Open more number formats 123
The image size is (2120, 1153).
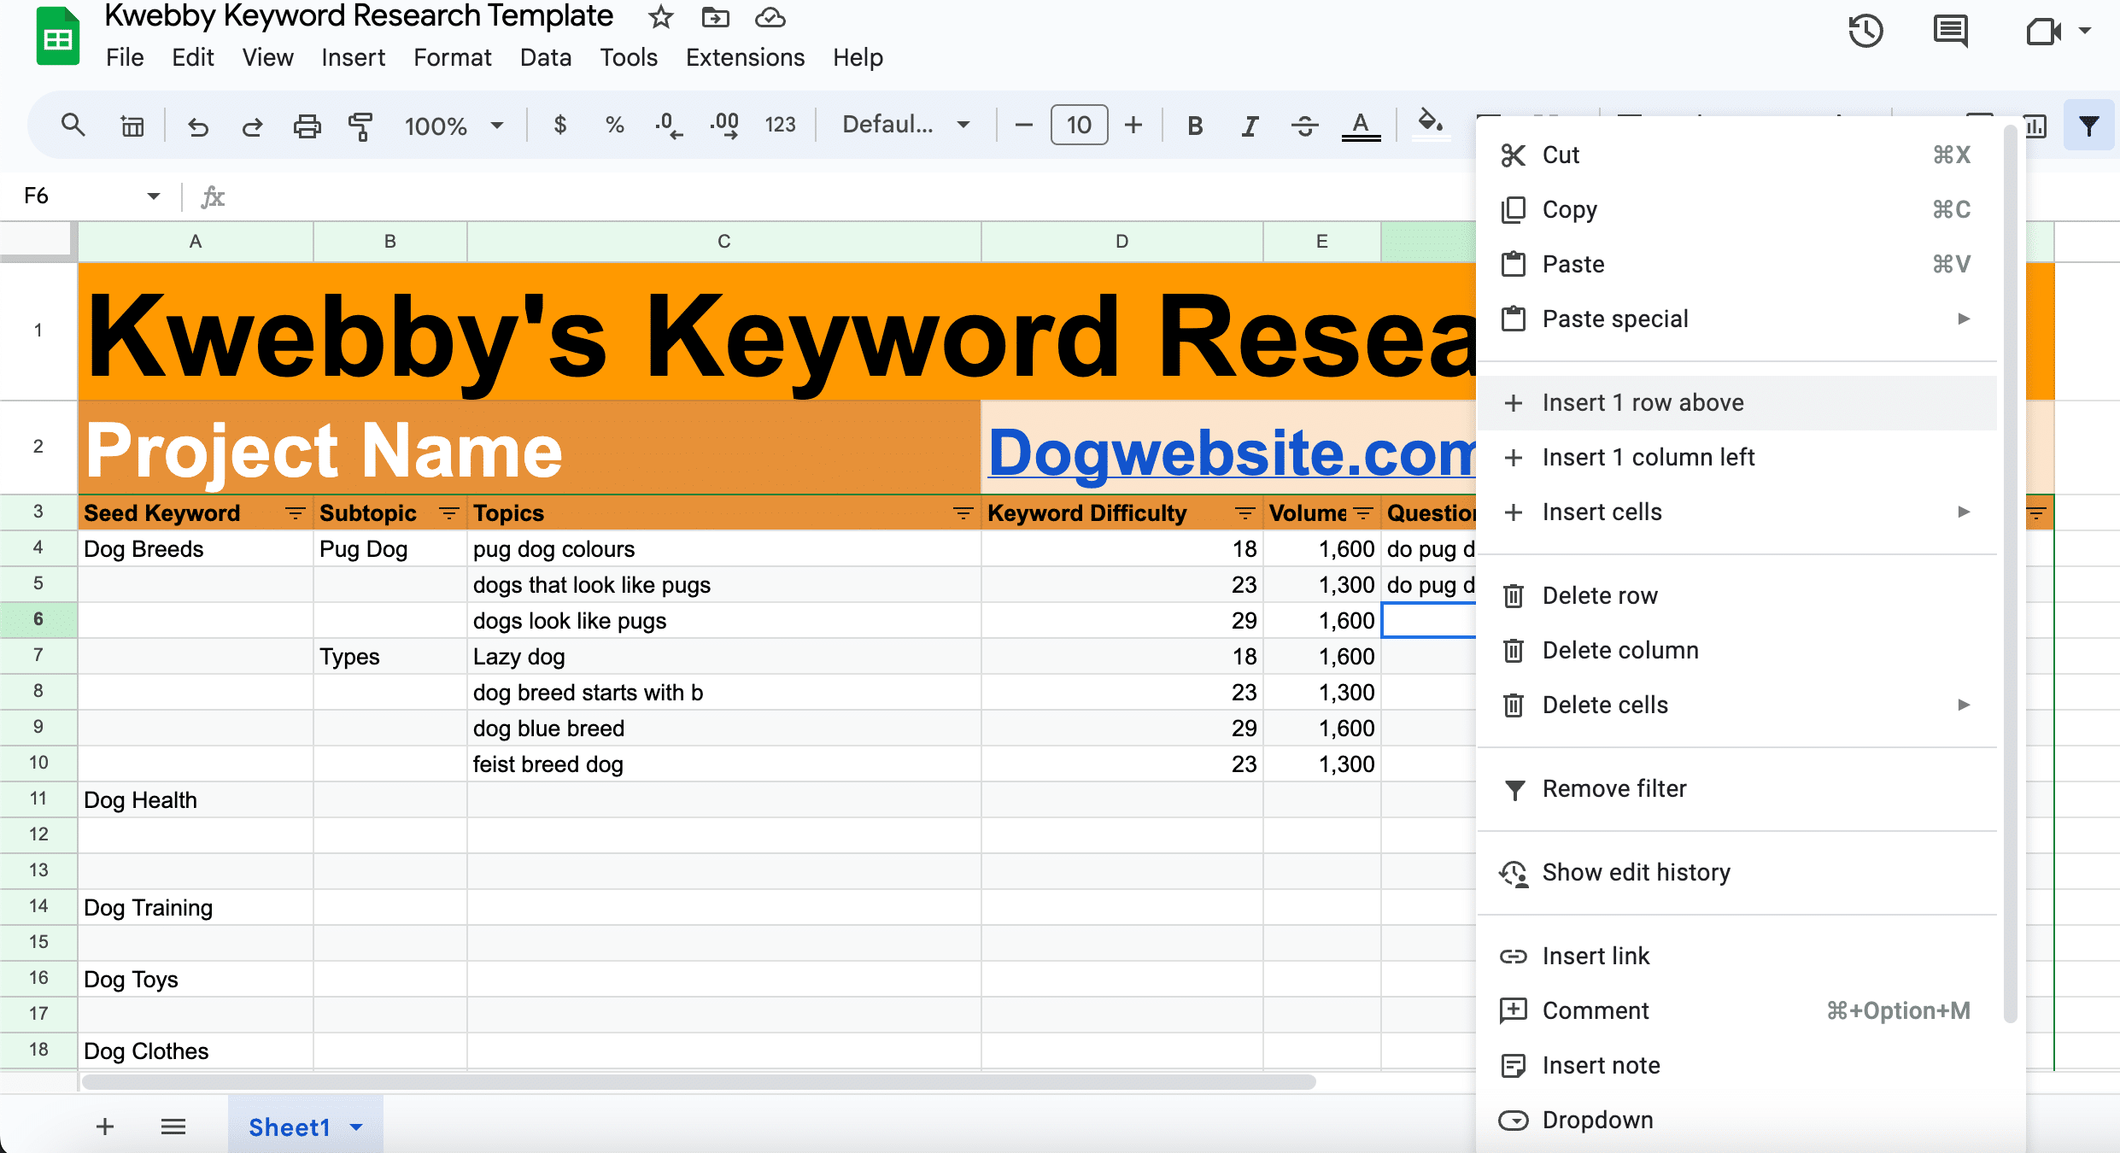tap(780, 126)
